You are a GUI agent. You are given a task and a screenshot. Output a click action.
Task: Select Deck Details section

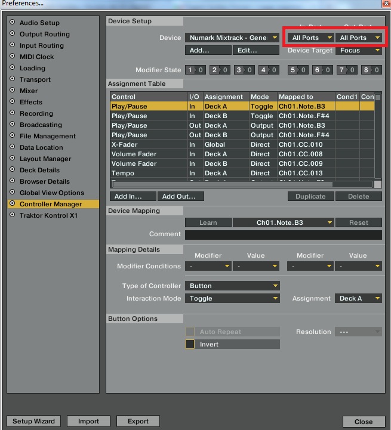click(39, 170)
